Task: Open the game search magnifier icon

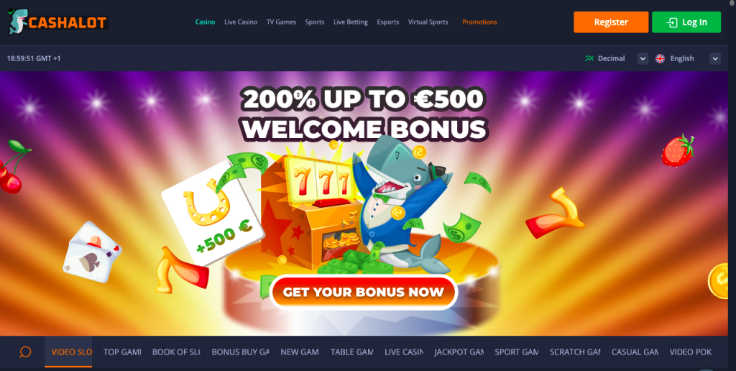Action: pyautogui.click(x=25, y=352)
